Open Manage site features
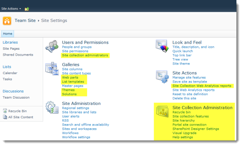This screenshot has height=146, width=242. tap(189, 77)
